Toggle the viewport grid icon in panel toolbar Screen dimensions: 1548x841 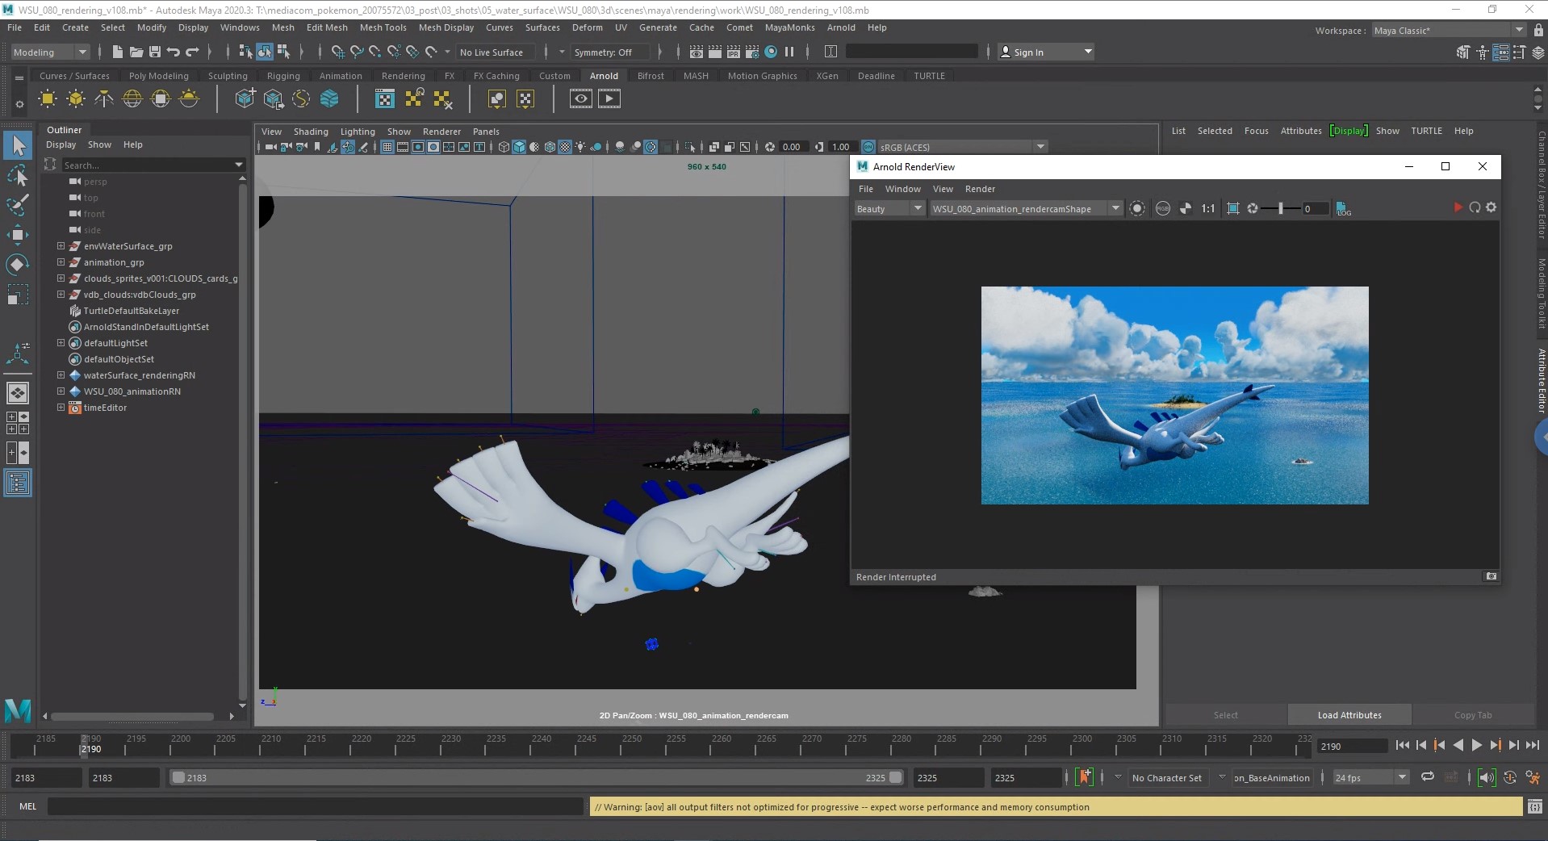tap(387, 147)
